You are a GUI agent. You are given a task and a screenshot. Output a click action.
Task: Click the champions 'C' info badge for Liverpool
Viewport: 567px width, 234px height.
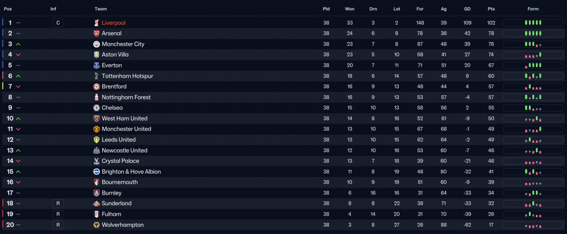coord(58,23)
